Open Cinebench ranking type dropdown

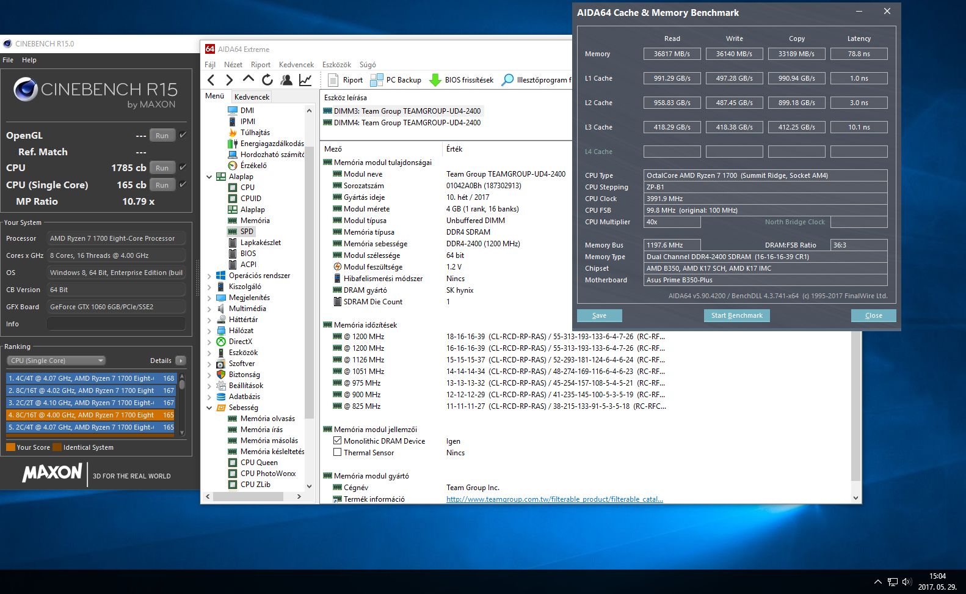click(x=56, y=361)
